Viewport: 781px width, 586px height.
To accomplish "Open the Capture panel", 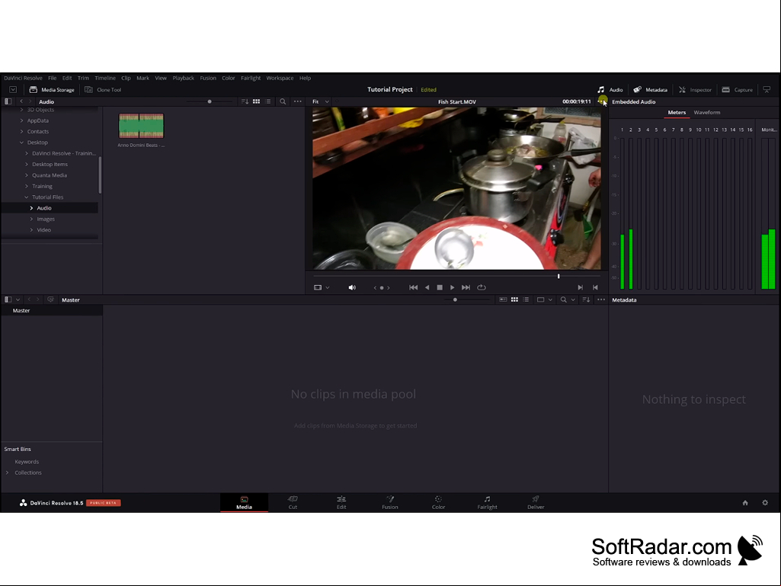I will [x=737, y=90].
